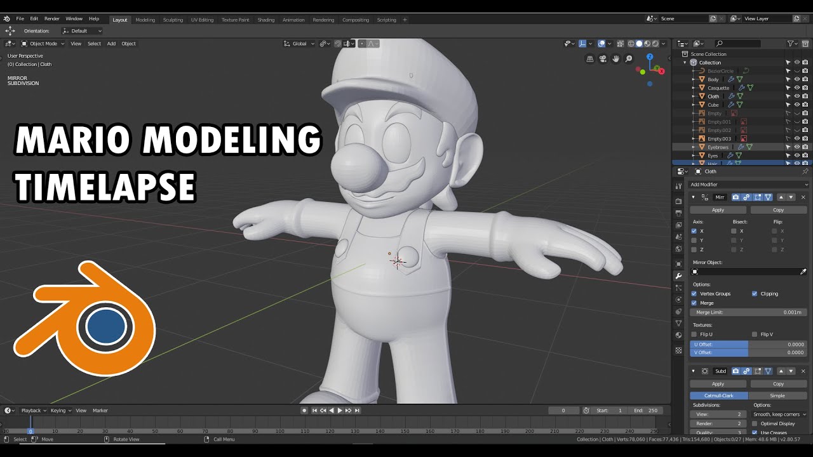Open the Smooth, keep corners dropdown
The image size is (813, 457).
point(780,414)
